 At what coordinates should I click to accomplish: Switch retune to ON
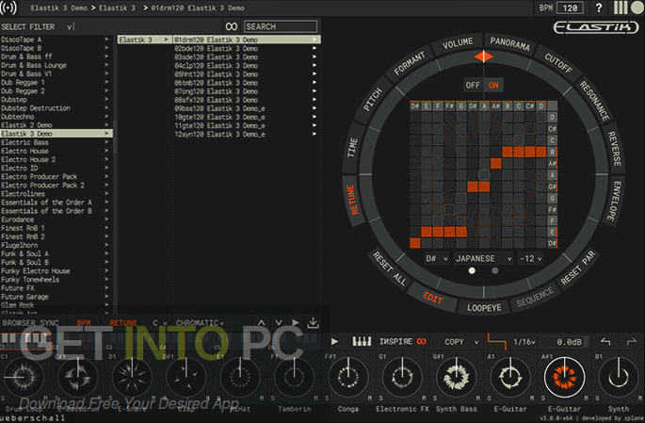(493, 85)
